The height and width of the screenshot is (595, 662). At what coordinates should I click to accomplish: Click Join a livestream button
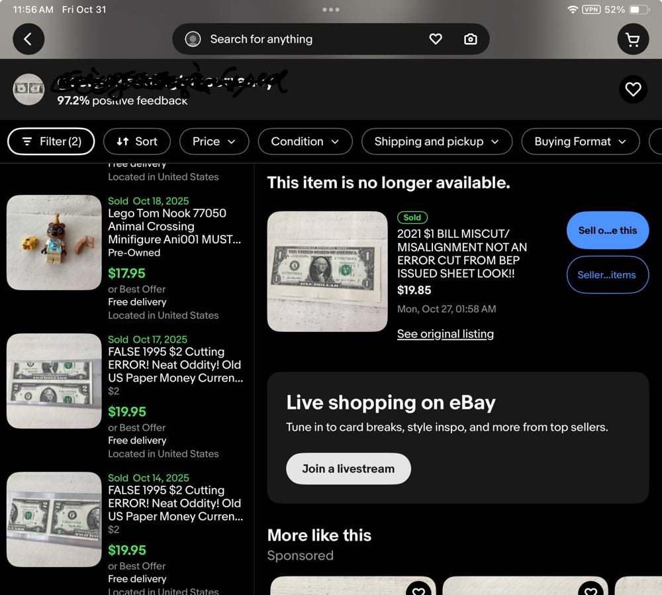click(x=348, y=468)
